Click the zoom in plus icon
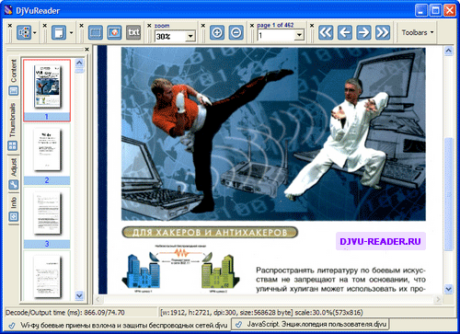Screen dimensions: 460x334 [217, 32]
